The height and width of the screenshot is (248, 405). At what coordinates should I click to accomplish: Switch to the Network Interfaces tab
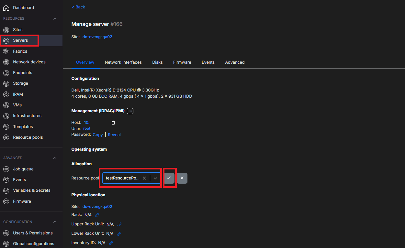[x=123, y=62]
